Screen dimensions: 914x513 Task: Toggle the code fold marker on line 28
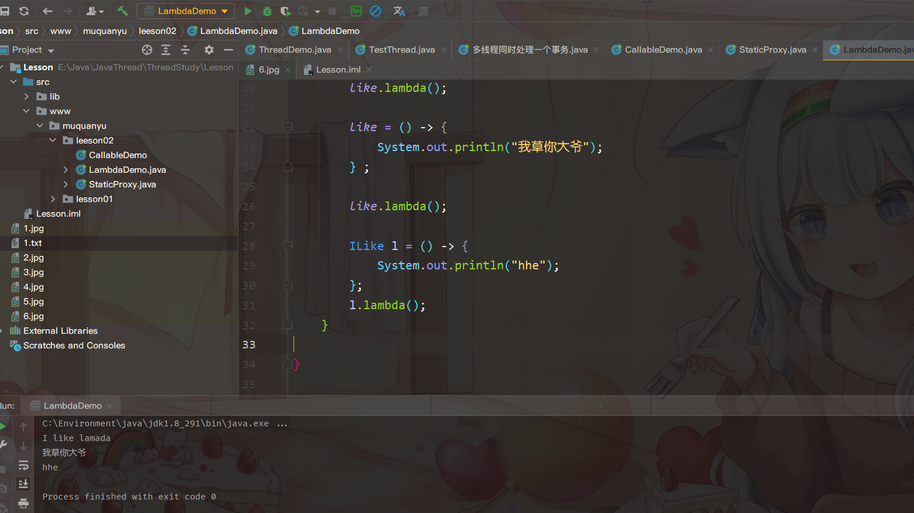[x=288, y=246]
